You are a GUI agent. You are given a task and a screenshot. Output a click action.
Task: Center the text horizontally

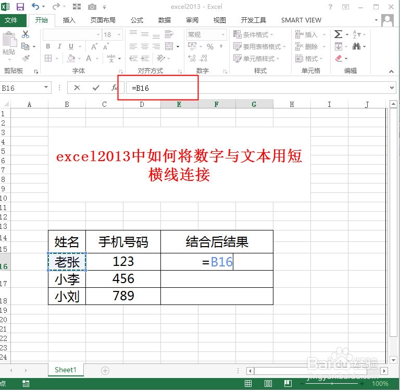coord(145,46)
